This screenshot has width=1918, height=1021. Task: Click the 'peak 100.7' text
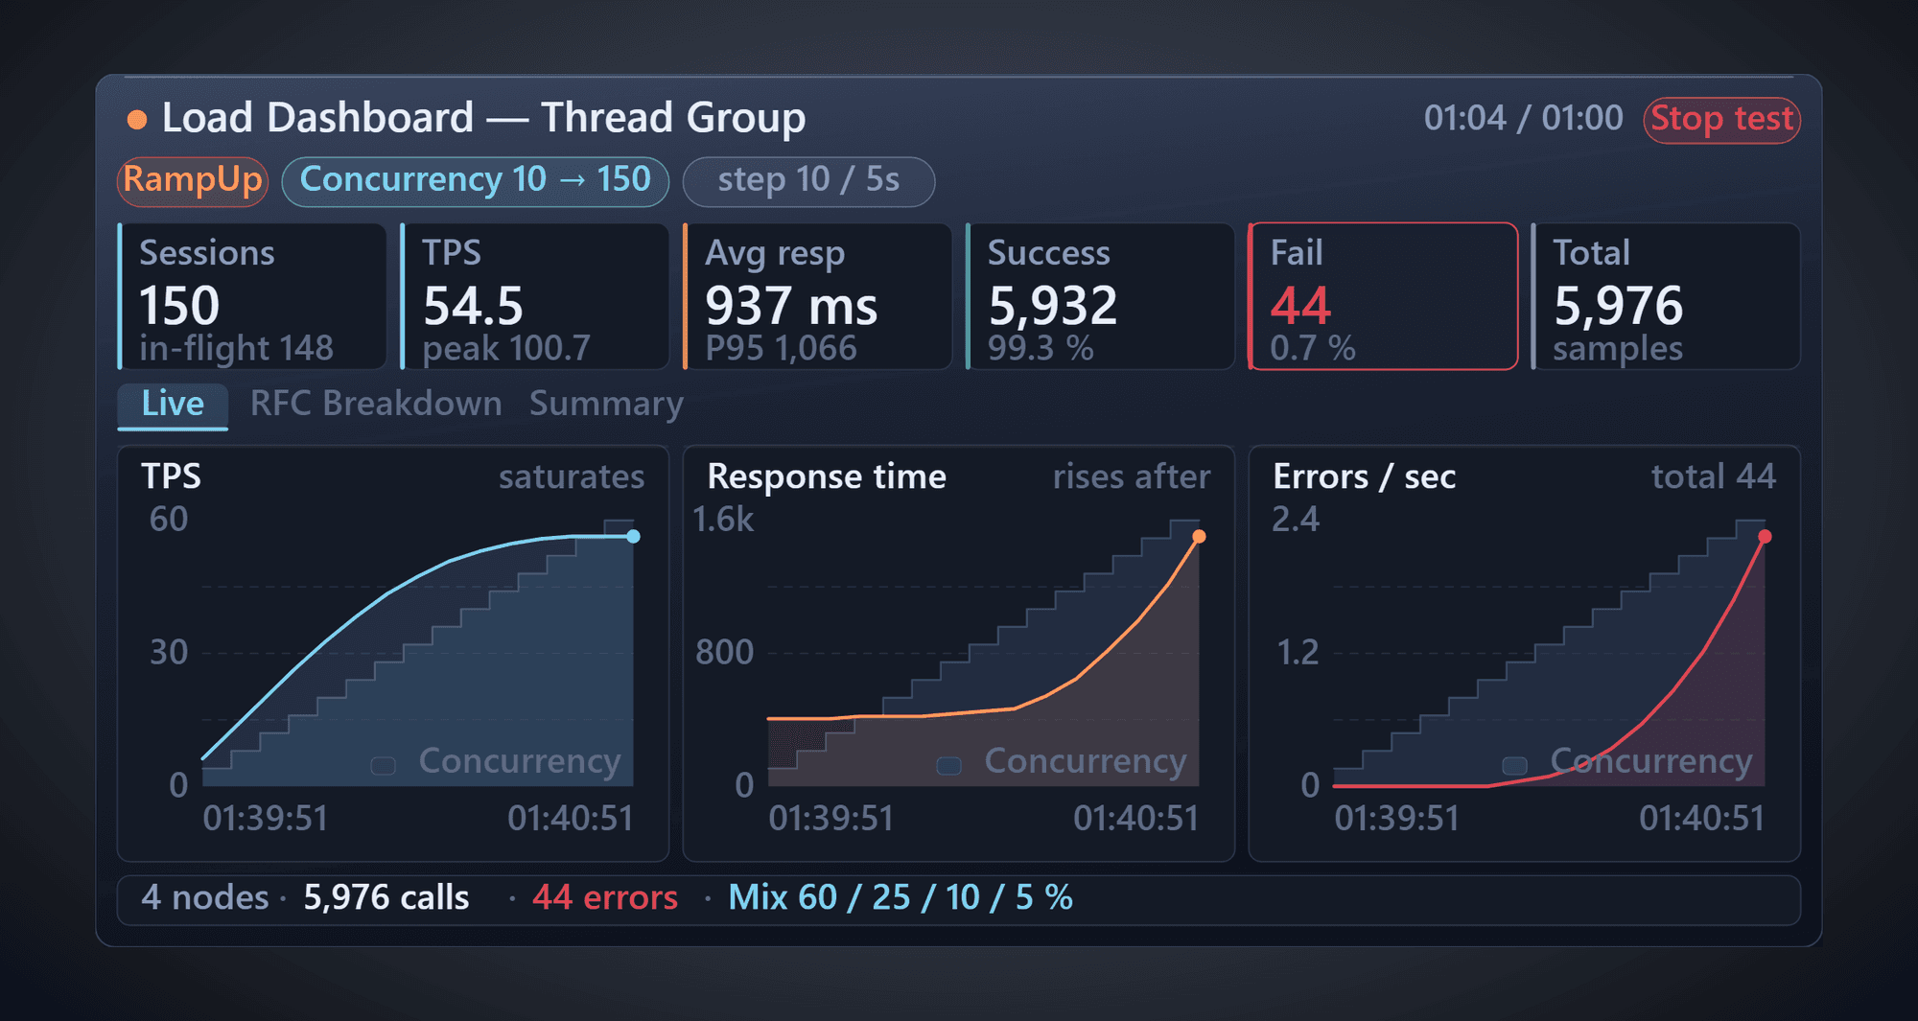point(506,349)
